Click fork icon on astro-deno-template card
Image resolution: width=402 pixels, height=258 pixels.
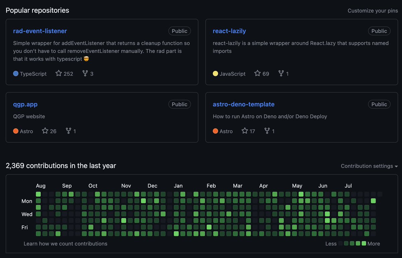click(x=267, y=131)
